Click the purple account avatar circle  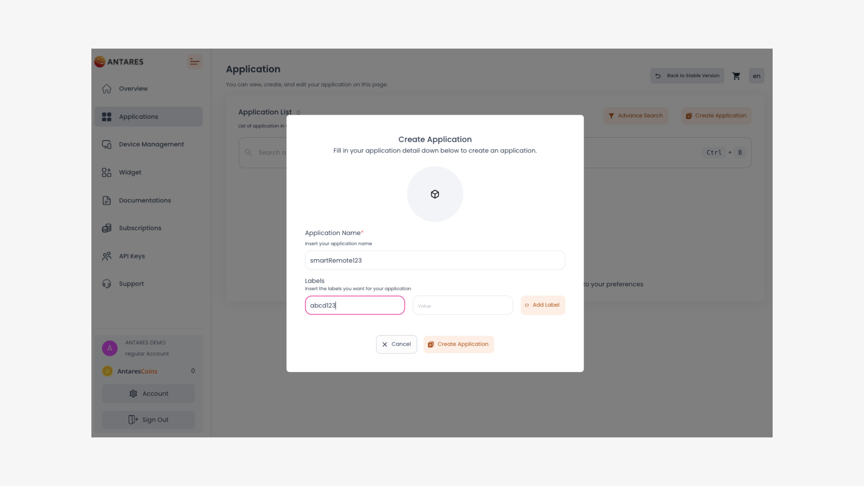point(109,348)
